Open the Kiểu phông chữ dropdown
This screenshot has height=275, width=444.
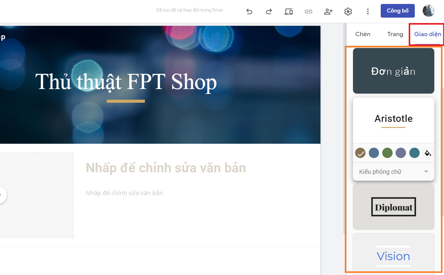click(393, 171)
